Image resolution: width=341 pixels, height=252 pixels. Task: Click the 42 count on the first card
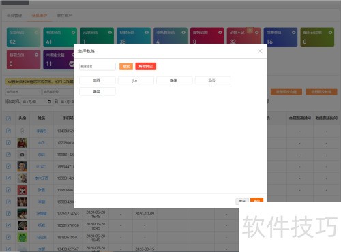(x=12, y=42)
